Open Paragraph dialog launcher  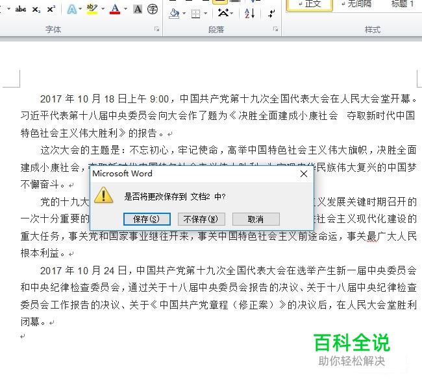pyautogui.click(x=275, y=29)
